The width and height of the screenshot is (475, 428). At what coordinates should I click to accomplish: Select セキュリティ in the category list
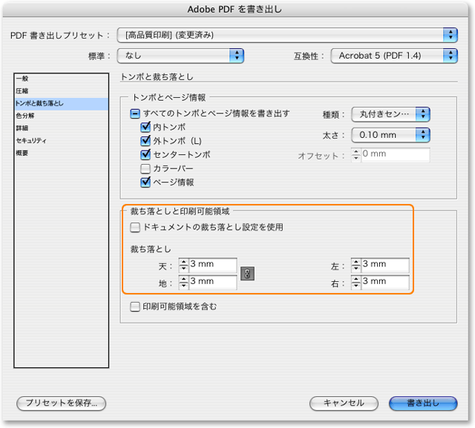(x=31, y=140)
